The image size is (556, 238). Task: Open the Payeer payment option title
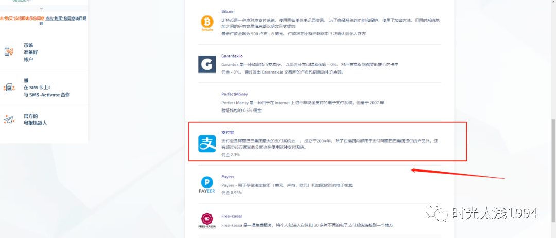click(228, 176)
